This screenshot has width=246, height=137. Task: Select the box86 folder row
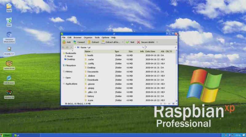[x=130, y=55]
